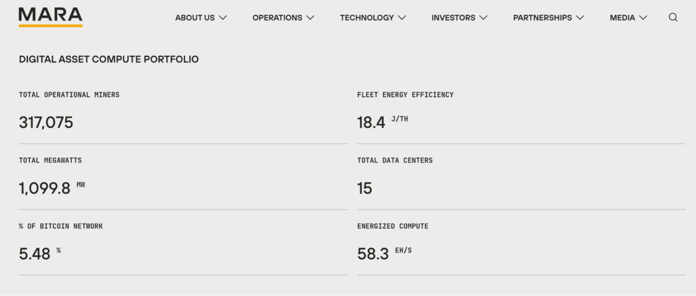Click the 317,075 operational miners value
Image resolution: width=696 pixels, height=296 pixels.
[46, 122]
